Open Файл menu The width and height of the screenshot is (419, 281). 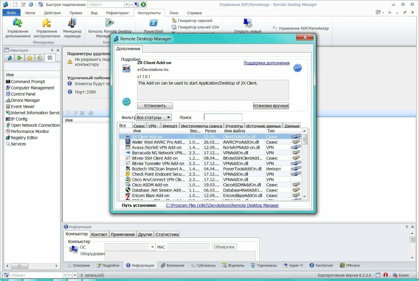[x=11, y=12]
